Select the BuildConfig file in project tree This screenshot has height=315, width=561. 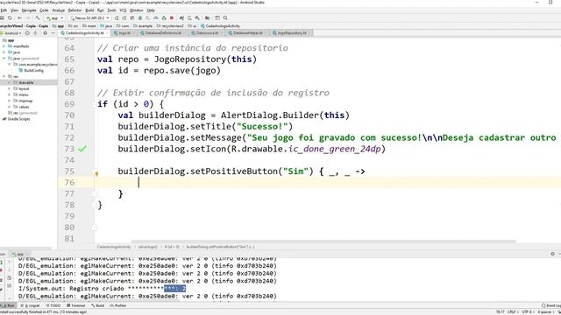pos(32,70)
